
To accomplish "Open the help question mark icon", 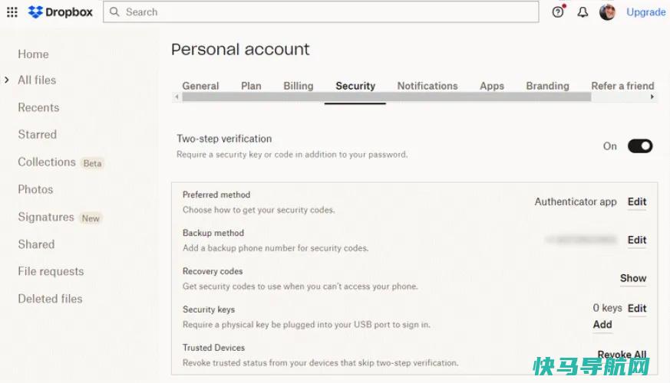I will [x=558, y=12].
